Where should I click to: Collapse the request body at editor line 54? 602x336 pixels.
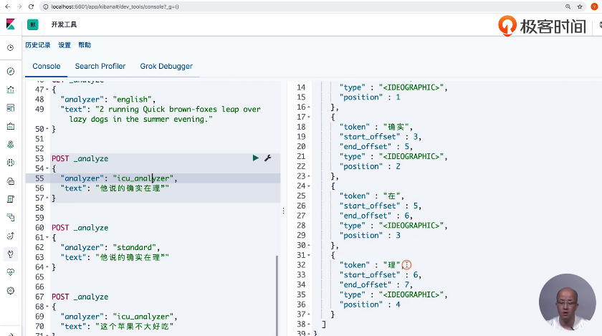point(45,168)
